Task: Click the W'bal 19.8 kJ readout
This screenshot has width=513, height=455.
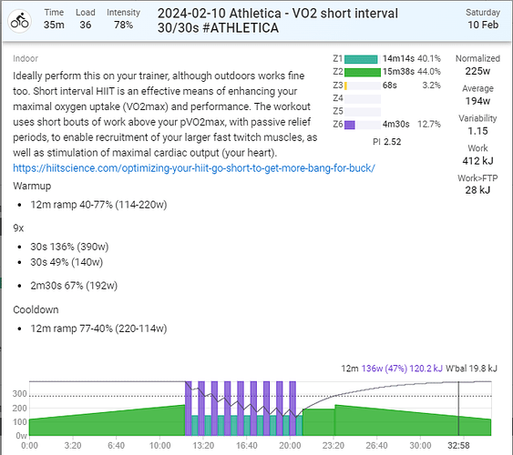Action: coord(471,369)
